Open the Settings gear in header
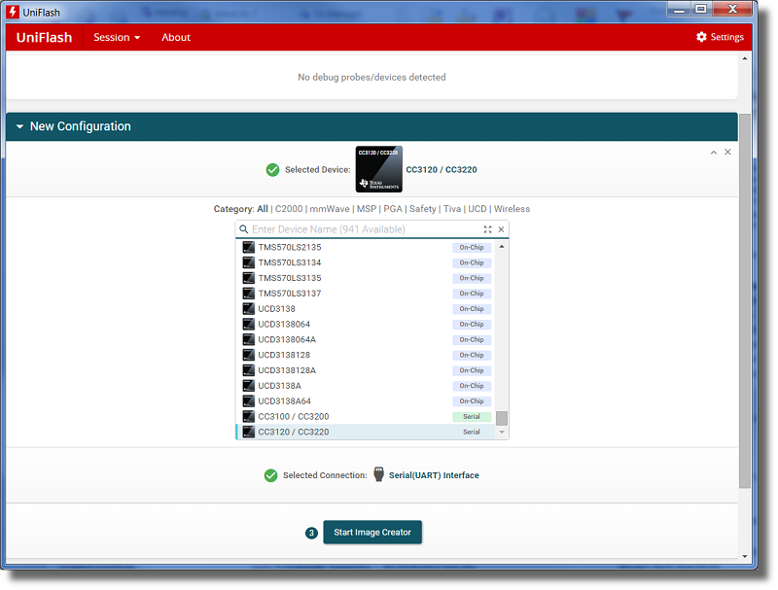The image size is (778, 590). [x=720, y=37]
